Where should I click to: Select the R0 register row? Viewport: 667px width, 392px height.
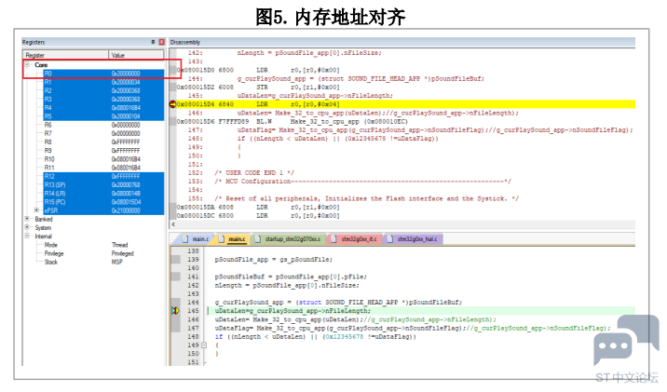103,74
